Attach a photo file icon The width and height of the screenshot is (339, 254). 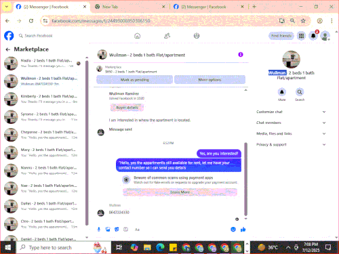(x=108, y=230)
